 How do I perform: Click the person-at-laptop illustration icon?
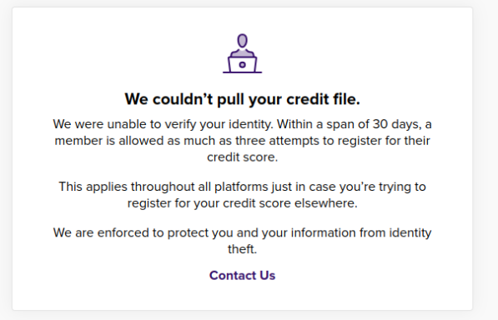243,53
